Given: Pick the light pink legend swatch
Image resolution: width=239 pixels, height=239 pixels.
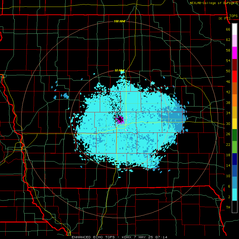Looking at the screenshot, I should pos(234,41).
